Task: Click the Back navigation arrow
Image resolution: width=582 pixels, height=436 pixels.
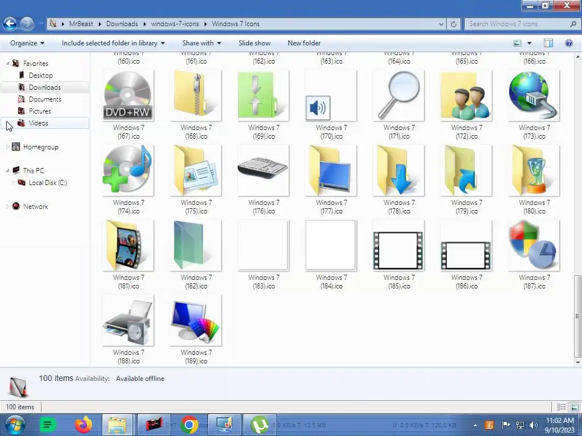Action: pyautogui.click(x=10, y=24)
